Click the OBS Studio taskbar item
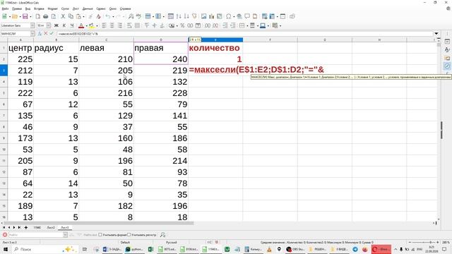 coord(295,249)
